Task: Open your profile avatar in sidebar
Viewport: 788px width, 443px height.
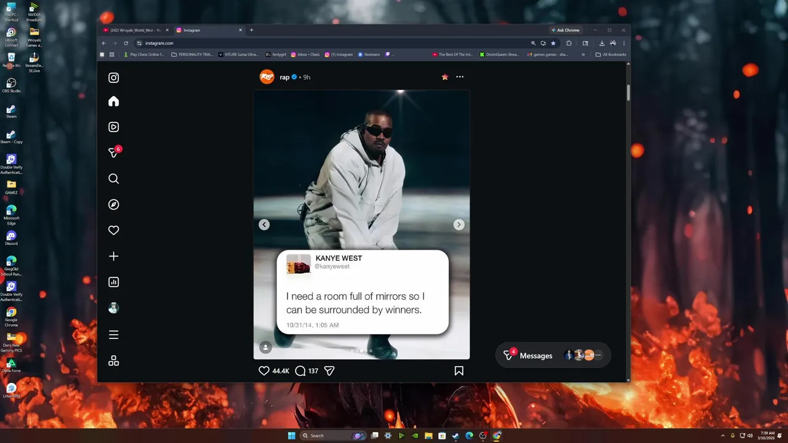Action: [114, 308]
